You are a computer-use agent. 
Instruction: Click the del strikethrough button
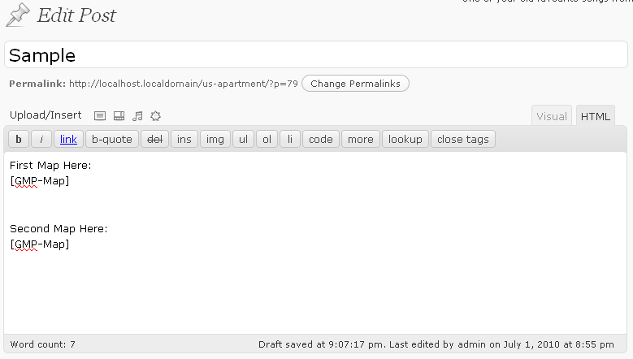[154, 139]
